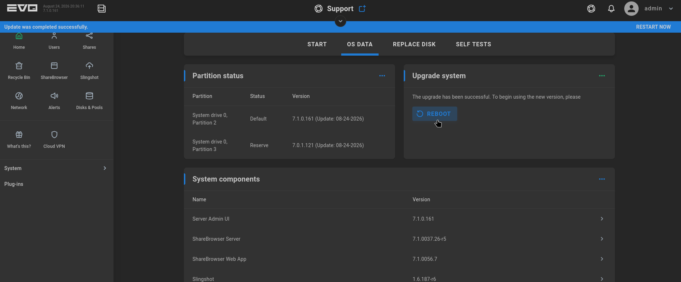
Task: Click the System components Name header
Action: (199, 199)
